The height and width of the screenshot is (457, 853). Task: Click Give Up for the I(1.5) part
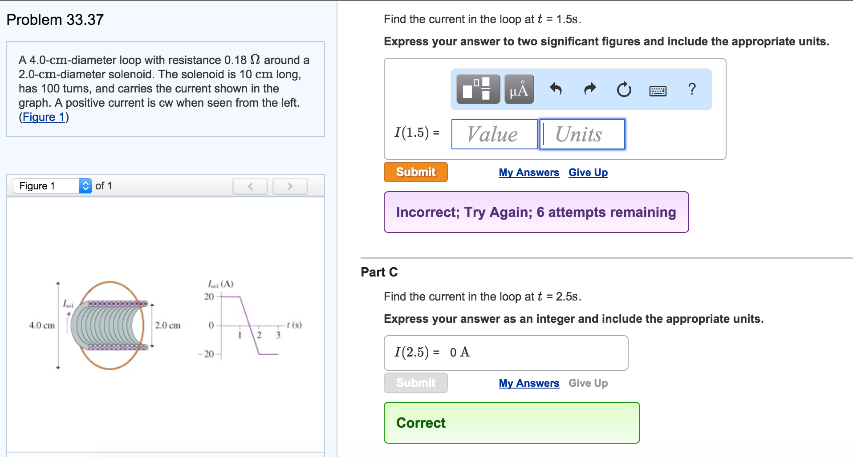[588, 172]
